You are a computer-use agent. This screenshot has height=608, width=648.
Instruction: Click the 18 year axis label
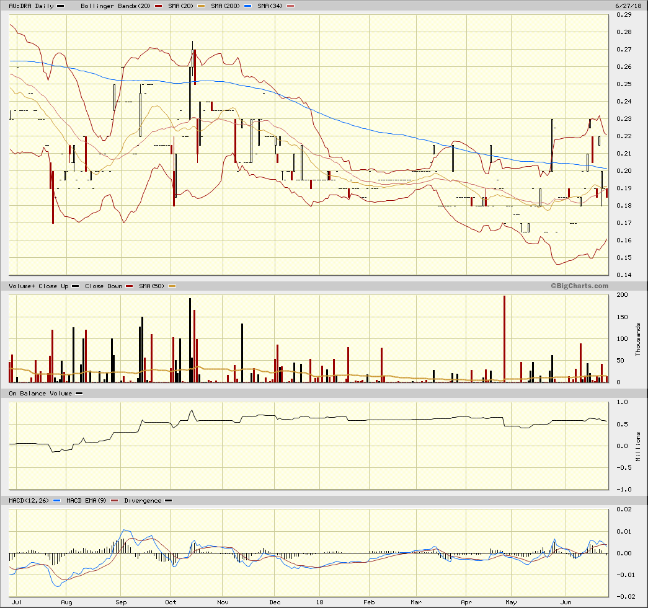point(319,602)
